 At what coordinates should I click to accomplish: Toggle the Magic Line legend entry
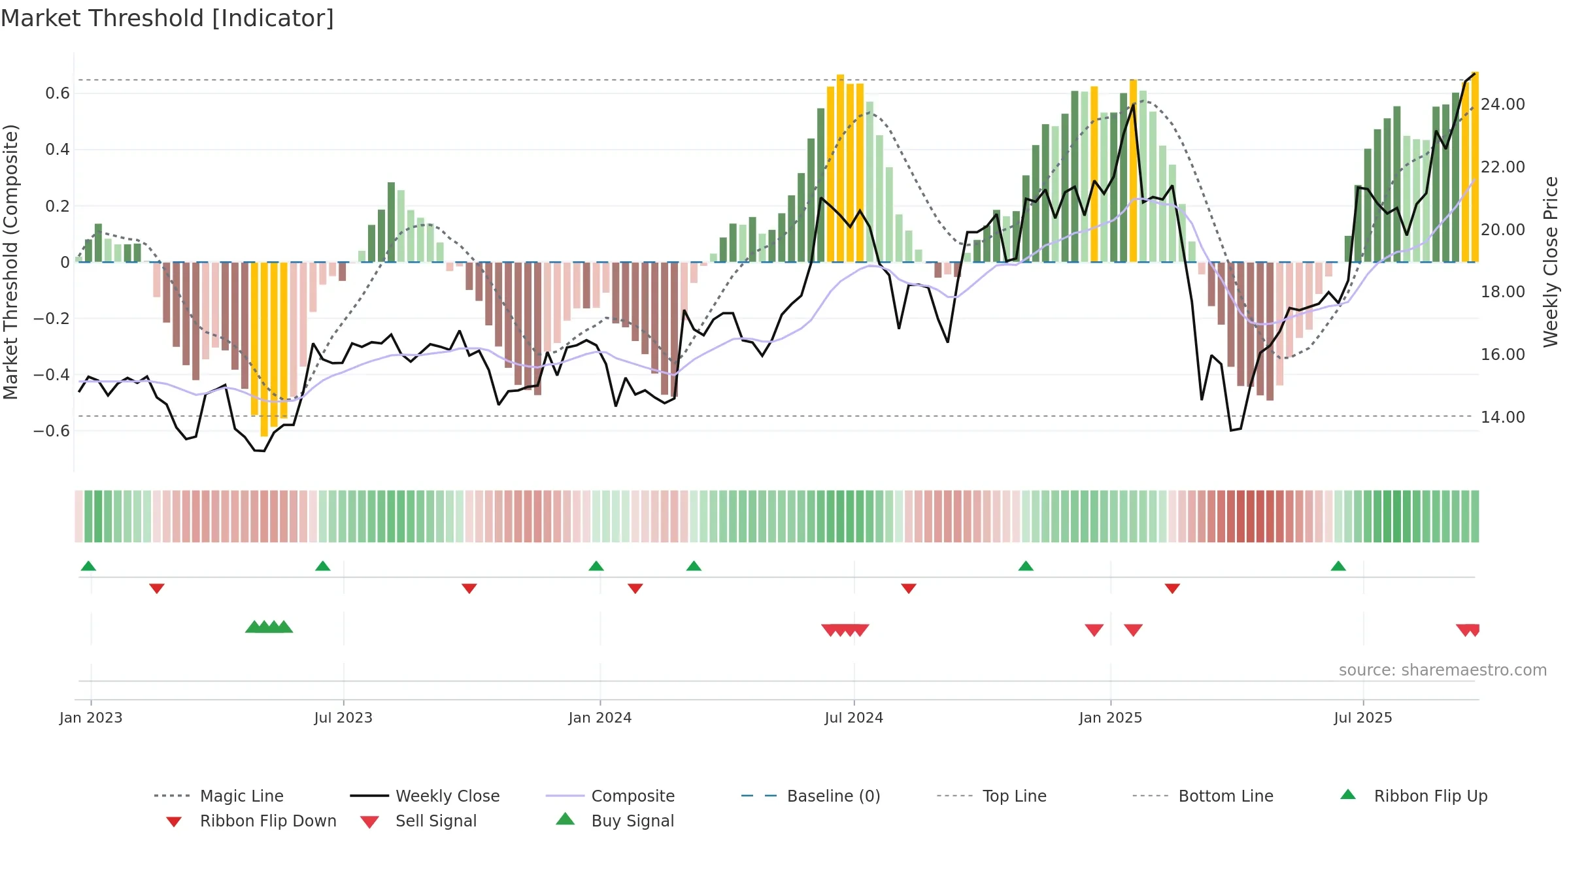[x=219, y=796]
